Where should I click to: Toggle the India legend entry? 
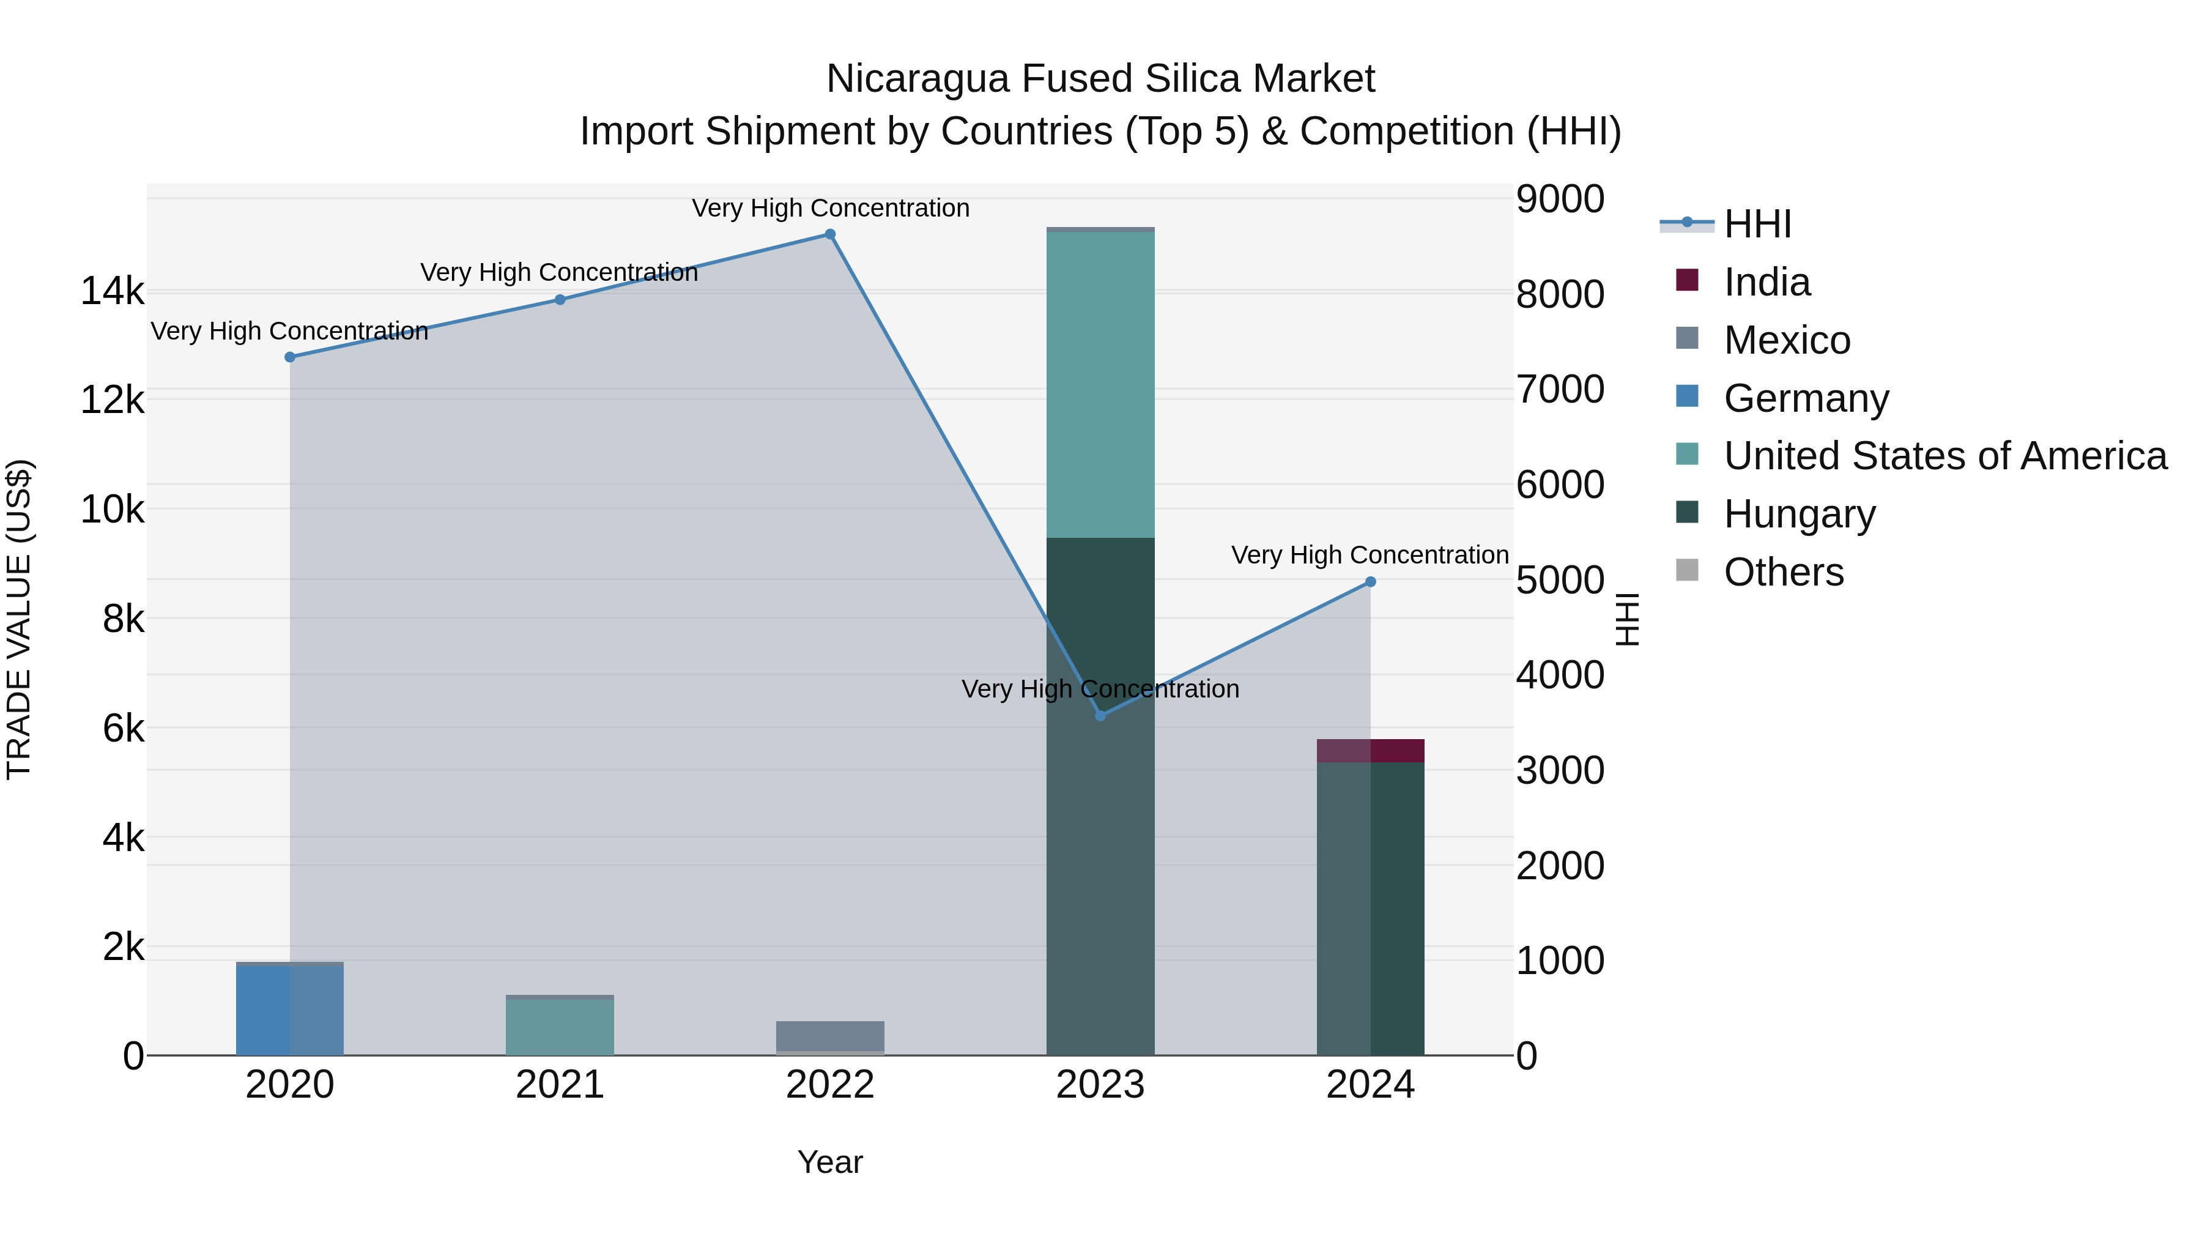click(1743, 282)
